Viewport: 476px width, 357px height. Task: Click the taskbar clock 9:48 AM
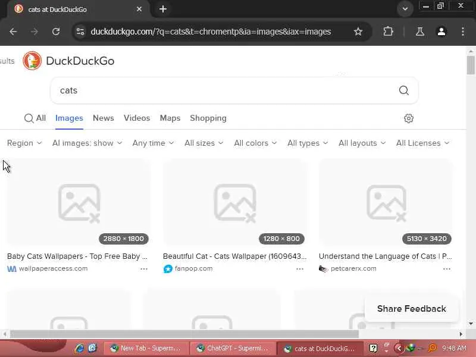(x=454, y=348)
